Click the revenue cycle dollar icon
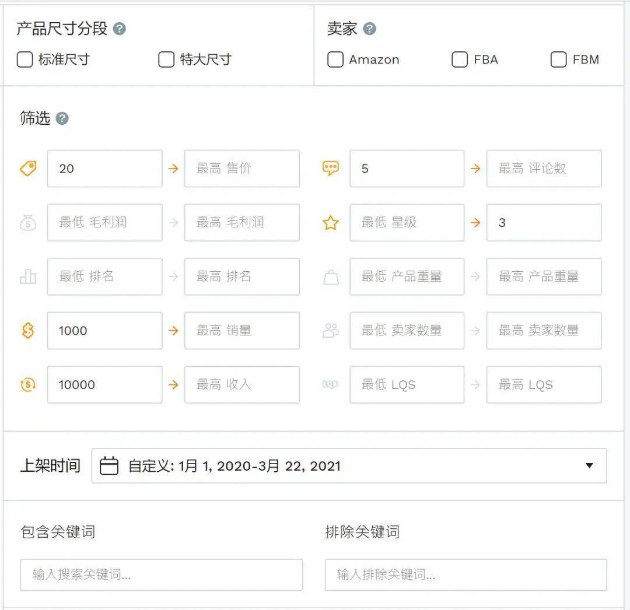The image size is (630, 610). [x=28, y=384]
